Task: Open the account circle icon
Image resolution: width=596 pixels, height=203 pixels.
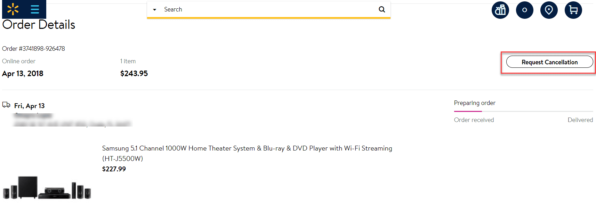Action: [525, 10]
